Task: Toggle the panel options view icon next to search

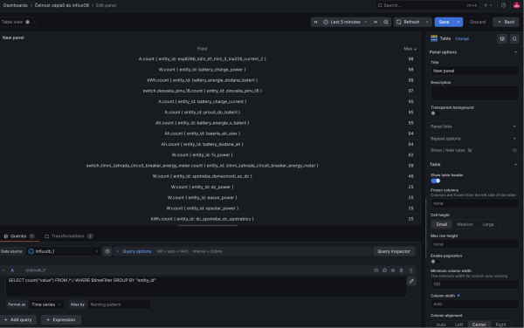Action: tap(502, 38)
